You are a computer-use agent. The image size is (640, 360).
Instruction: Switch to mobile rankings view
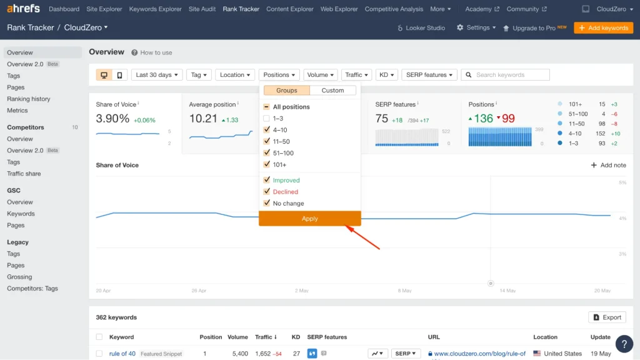click(119, 74)
